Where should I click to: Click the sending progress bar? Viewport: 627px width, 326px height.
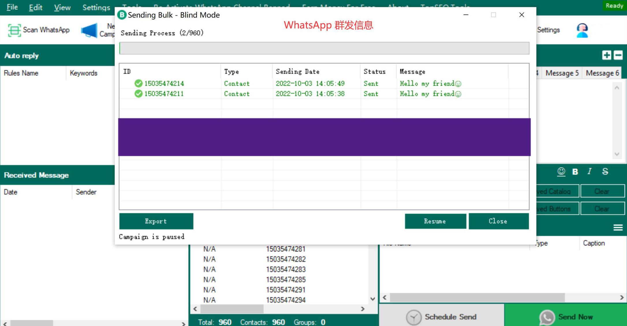324,48
